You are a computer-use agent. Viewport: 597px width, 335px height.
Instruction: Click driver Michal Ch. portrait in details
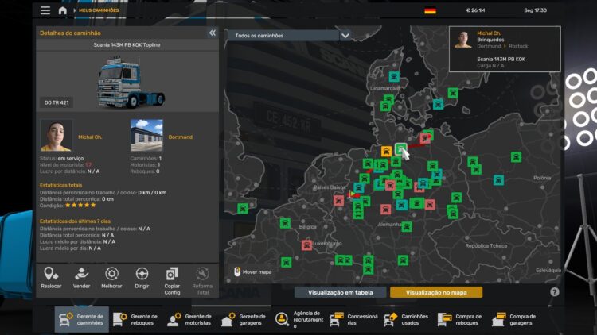click(56, 136)
